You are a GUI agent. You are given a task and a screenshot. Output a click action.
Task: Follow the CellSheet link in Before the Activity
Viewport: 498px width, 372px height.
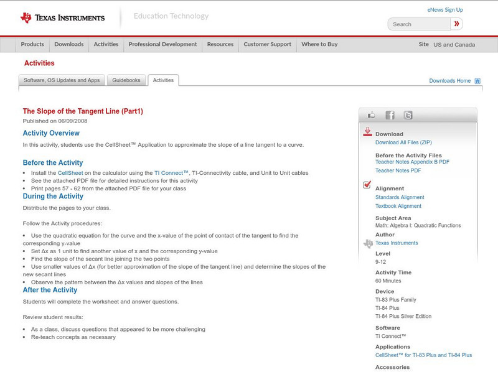click(70, 173)
